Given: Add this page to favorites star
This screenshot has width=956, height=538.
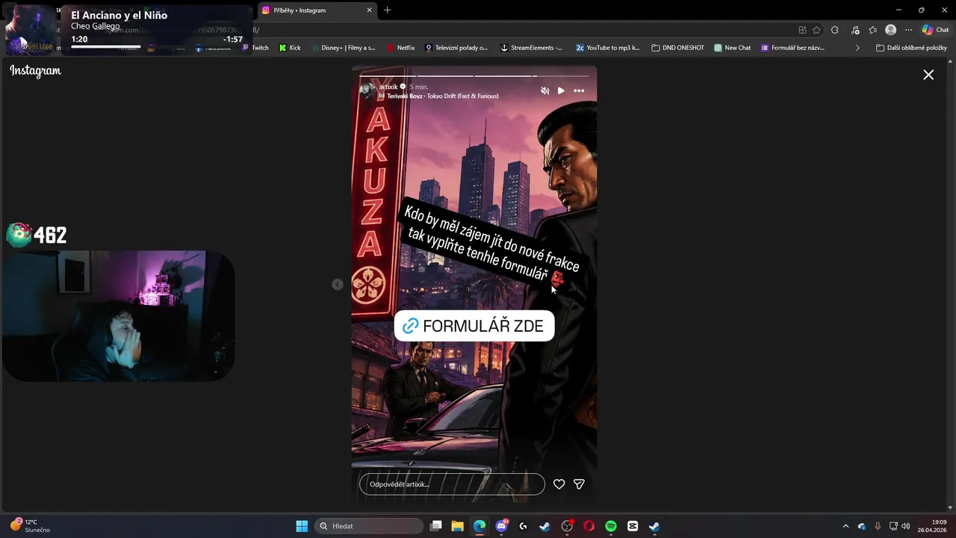Looking at the screenshot, I should 816,30.
